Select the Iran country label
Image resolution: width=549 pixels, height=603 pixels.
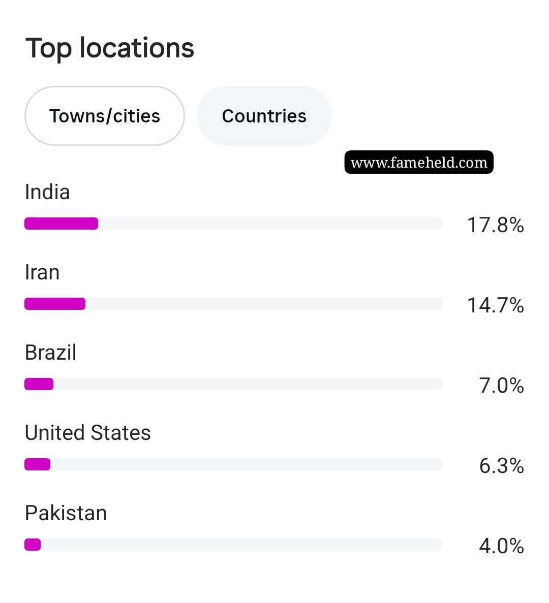[x=42, y=272]
